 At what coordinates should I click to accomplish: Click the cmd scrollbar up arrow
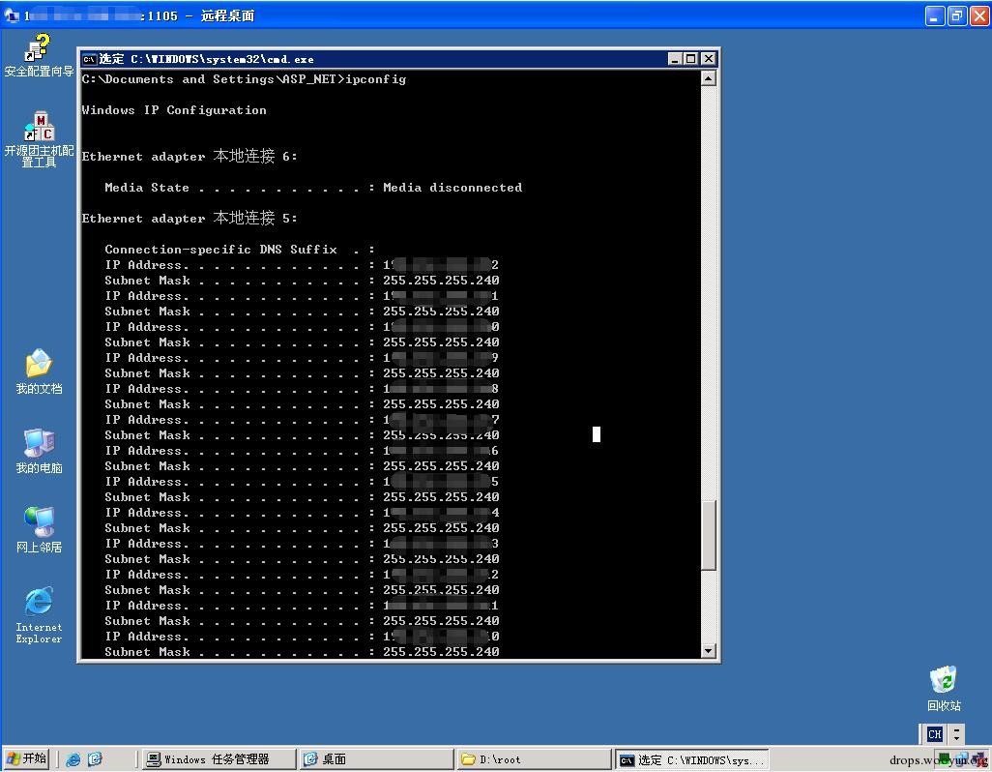pyautogui.click(x=709, y=78)
